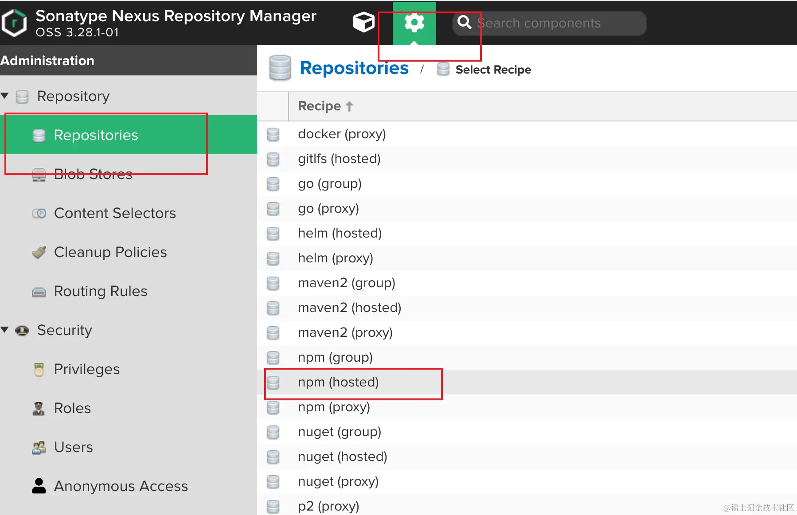The height and width of the screenshot is (515, 797).
Task: Click the Repository section database icon
Action: [x=22, y=96]
